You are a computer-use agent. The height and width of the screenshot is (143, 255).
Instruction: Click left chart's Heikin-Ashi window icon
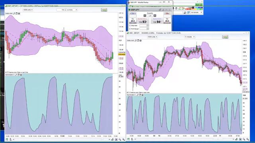point(17,14)
